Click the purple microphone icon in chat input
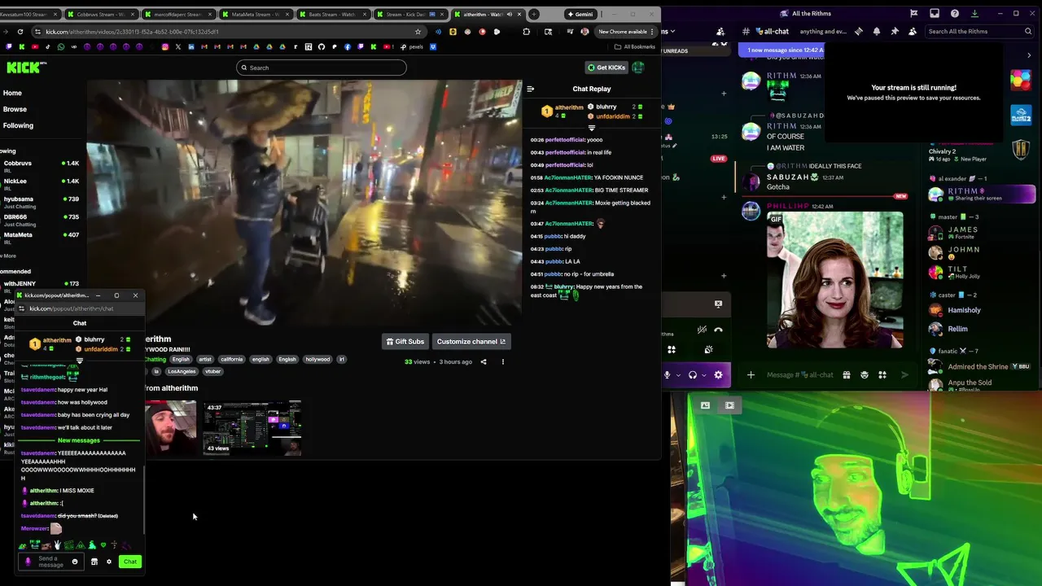The width and height of the screenshot is (1042, 586). [x=28, y=562]
